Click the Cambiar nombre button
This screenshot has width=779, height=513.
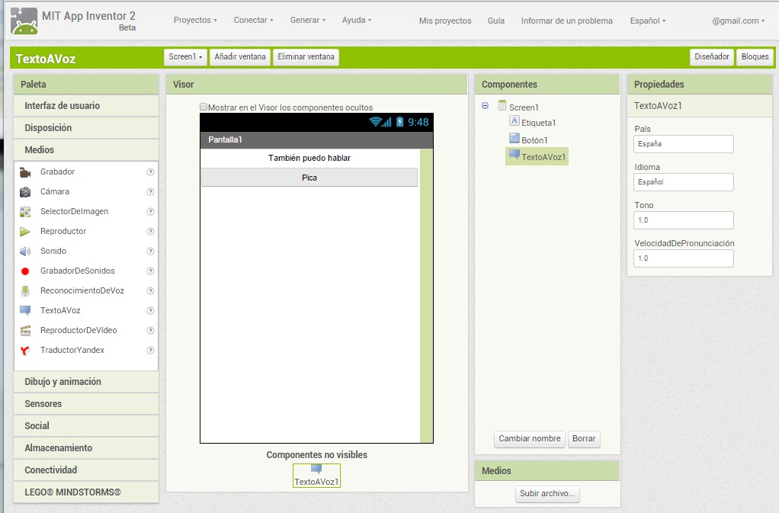pos(530,438)
